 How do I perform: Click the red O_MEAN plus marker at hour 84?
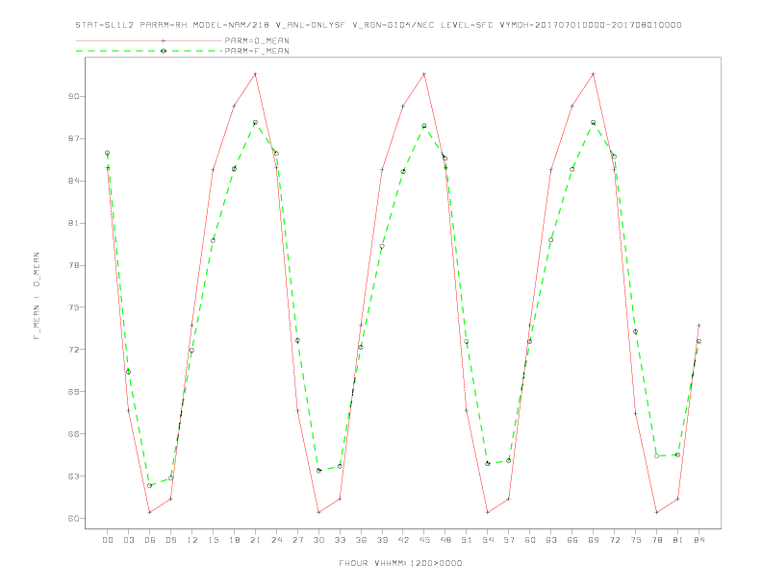click(x=698, y=325)
